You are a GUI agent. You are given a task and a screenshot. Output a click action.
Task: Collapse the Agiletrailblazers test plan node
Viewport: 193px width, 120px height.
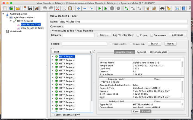[4, 14]
